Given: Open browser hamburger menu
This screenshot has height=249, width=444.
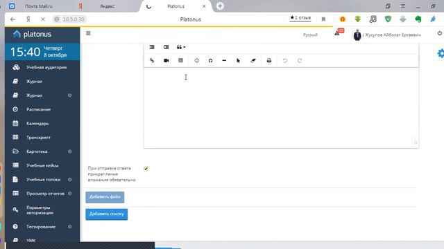Looking at the screenshot, I should click(403, 6).
